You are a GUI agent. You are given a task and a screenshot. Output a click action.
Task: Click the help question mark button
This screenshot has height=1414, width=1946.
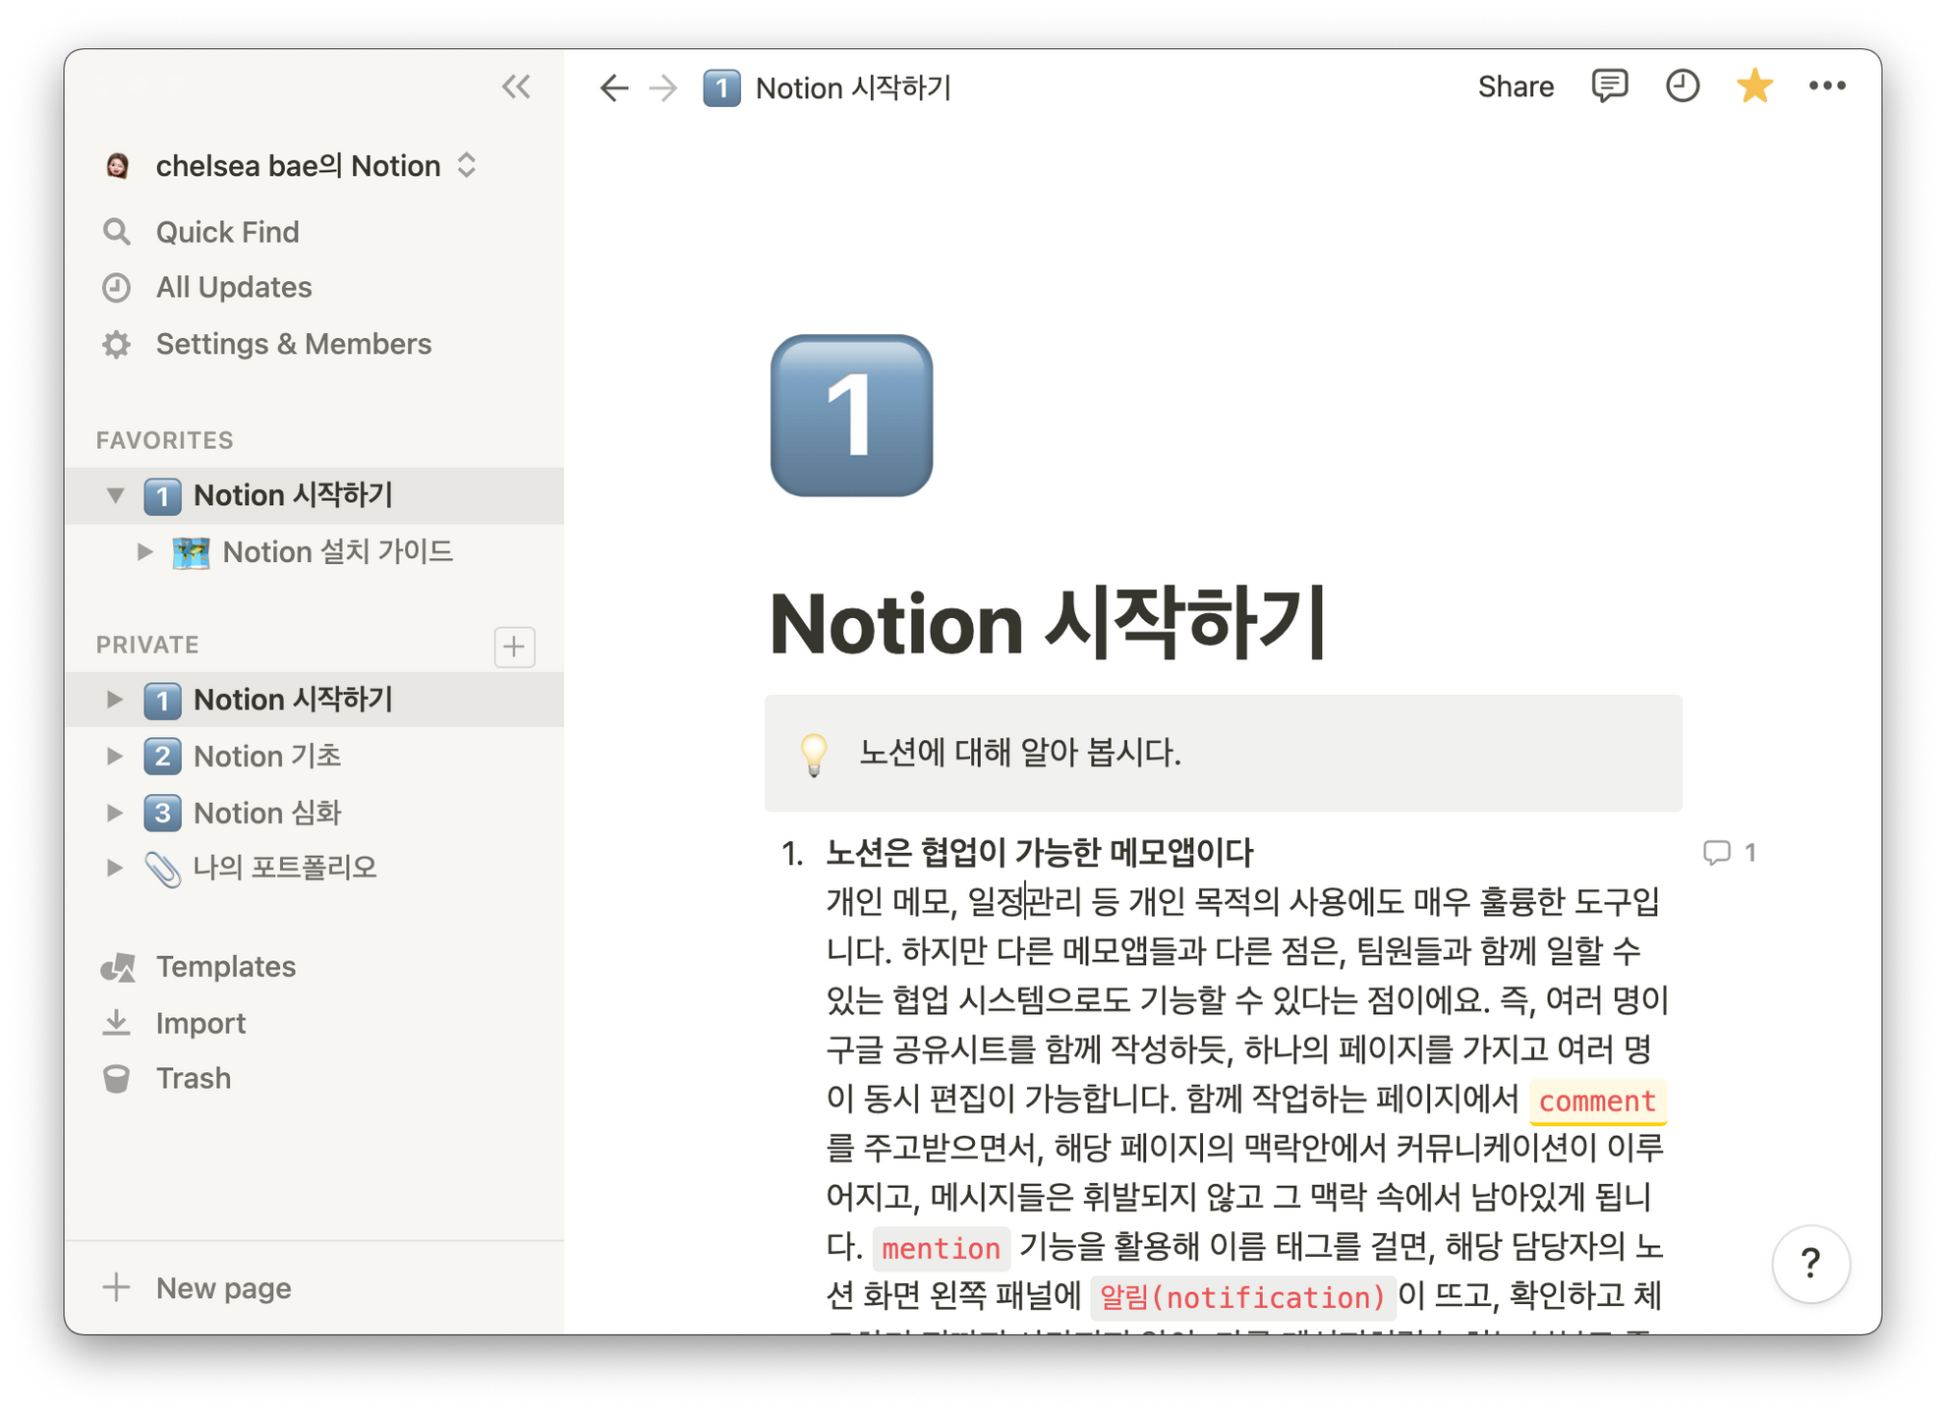point(1811,1265)
